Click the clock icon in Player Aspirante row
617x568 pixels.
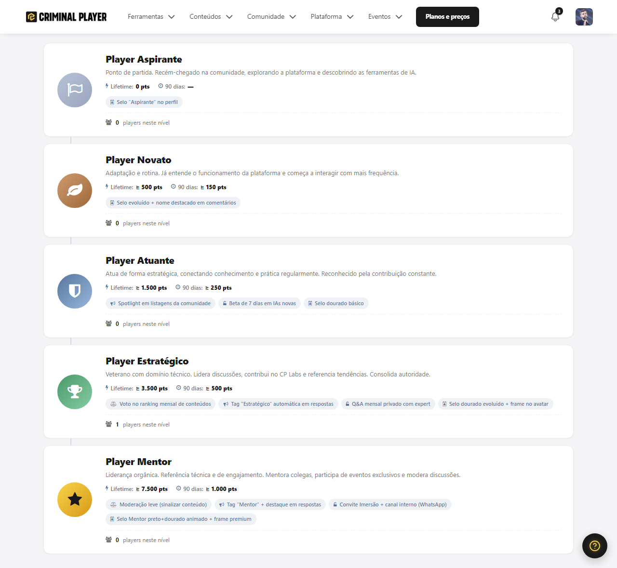pyautogui.click(x=161, y=86)
